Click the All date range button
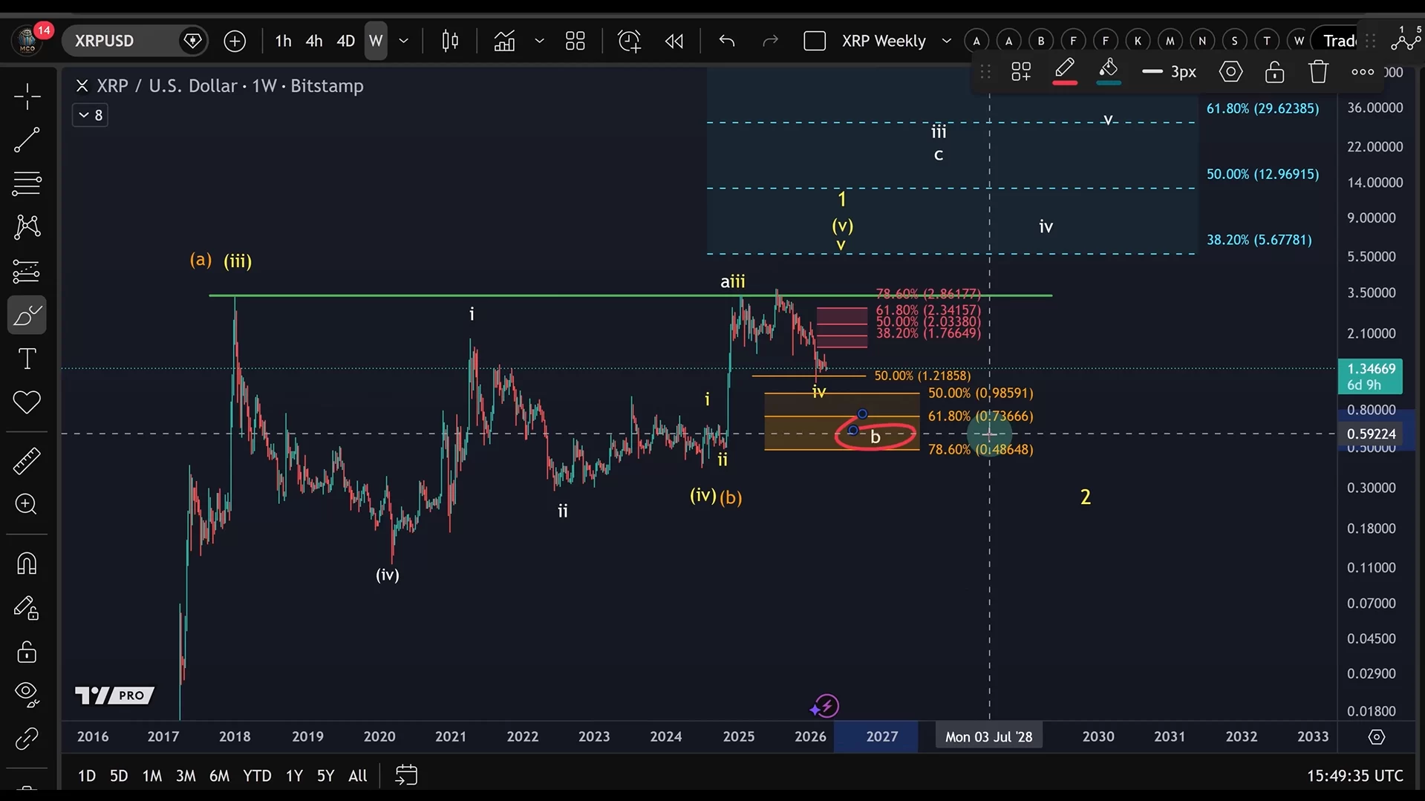Image resolution: width=1425 pixels, height=801 pixels. [x=357, y=776]
